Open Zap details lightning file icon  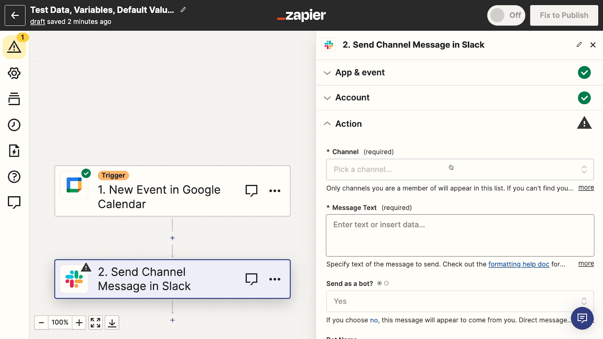click(x=14, y=151)
